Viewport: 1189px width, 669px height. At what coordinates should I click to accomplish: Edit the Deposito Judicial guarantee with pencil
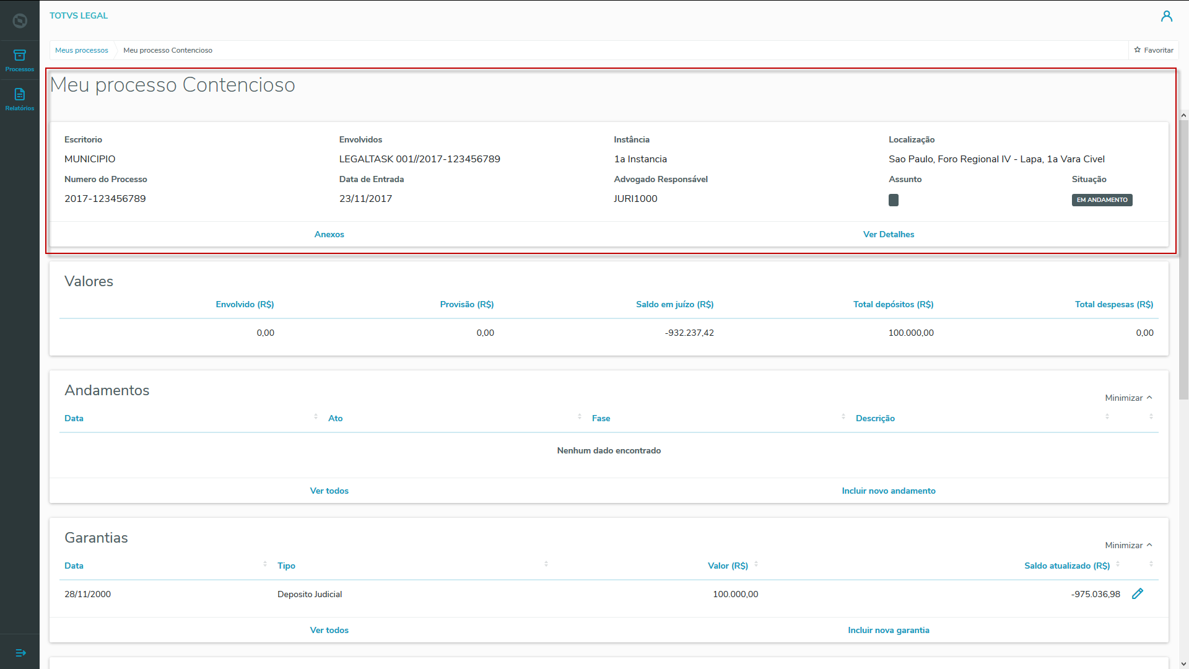point(1137,594)
